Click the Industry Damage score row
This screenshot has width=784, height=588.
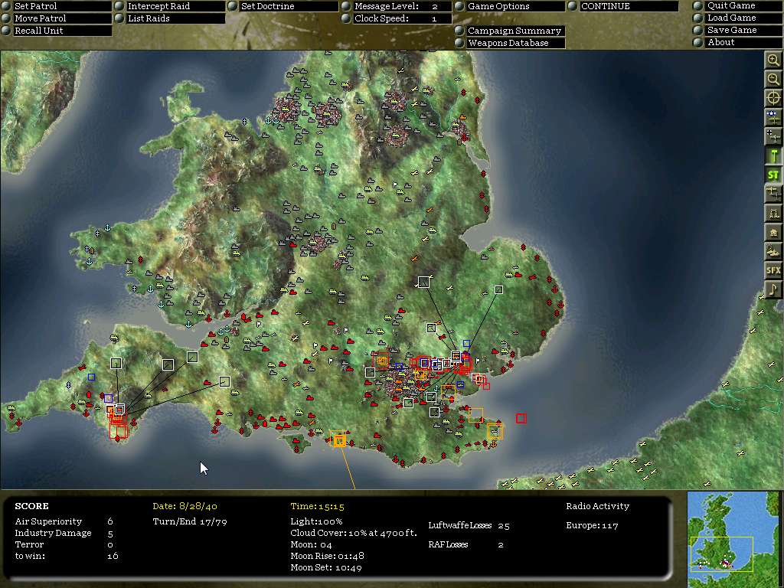(64, 533)
